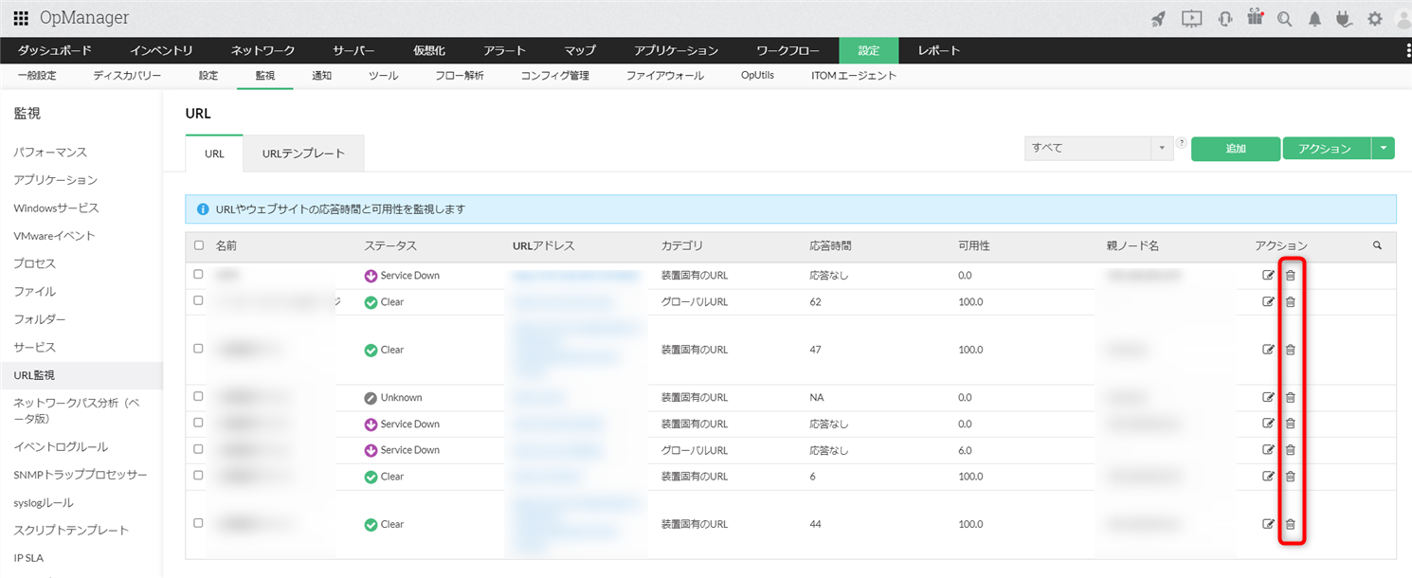Click the URLアドレス column header
The height and width of the screenshot is (578, 1412).
point(544,246)
